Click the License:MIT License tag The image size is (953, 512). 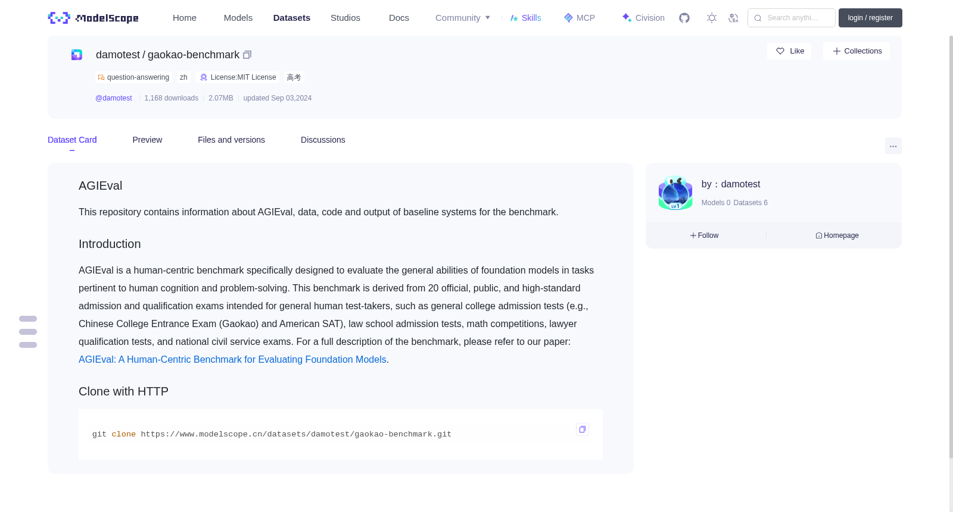238,77
